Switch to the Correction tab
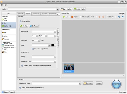Viewport: 127px width, 94px height. click(53, 14)
